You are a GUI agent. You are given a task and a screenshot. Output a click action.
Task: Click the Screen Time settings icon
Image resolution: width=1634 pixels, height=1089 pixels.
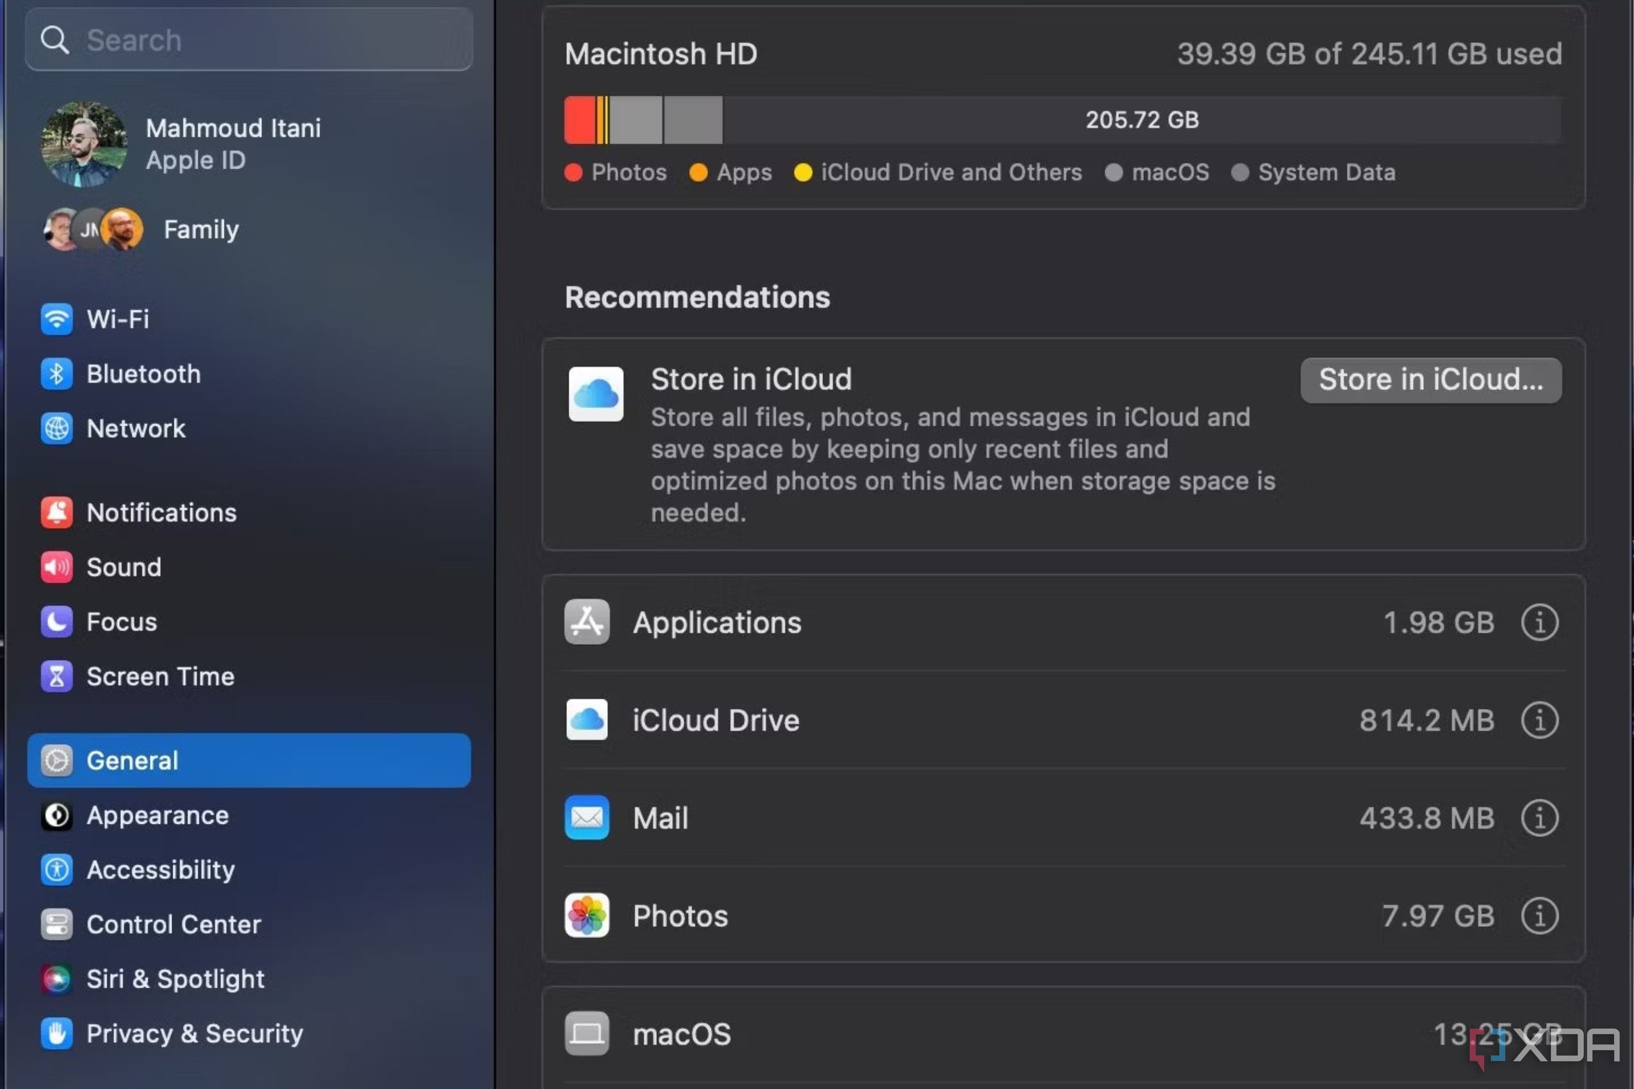(56, 676)
